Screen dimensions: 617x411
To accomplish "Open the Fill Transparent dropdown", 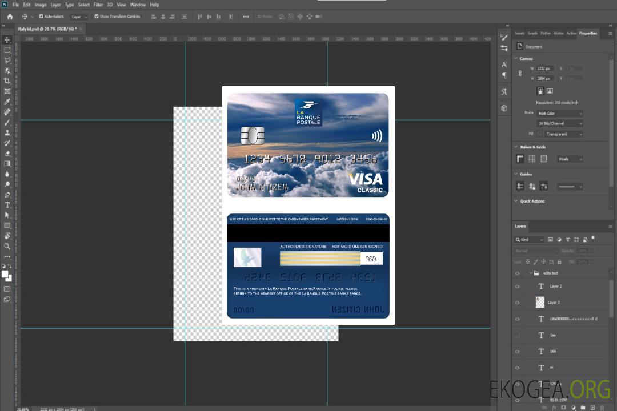I will tap(563, 134).
